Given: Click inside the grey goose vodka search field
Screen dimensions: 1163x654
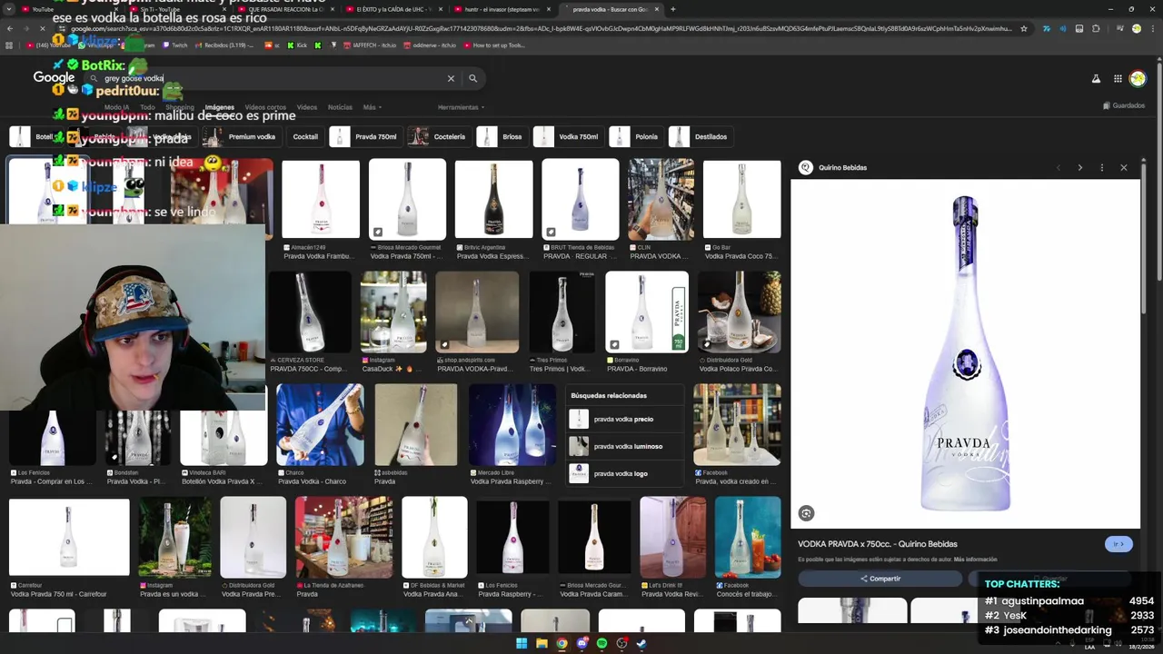Looking at the screenshot, I should 273,79.
